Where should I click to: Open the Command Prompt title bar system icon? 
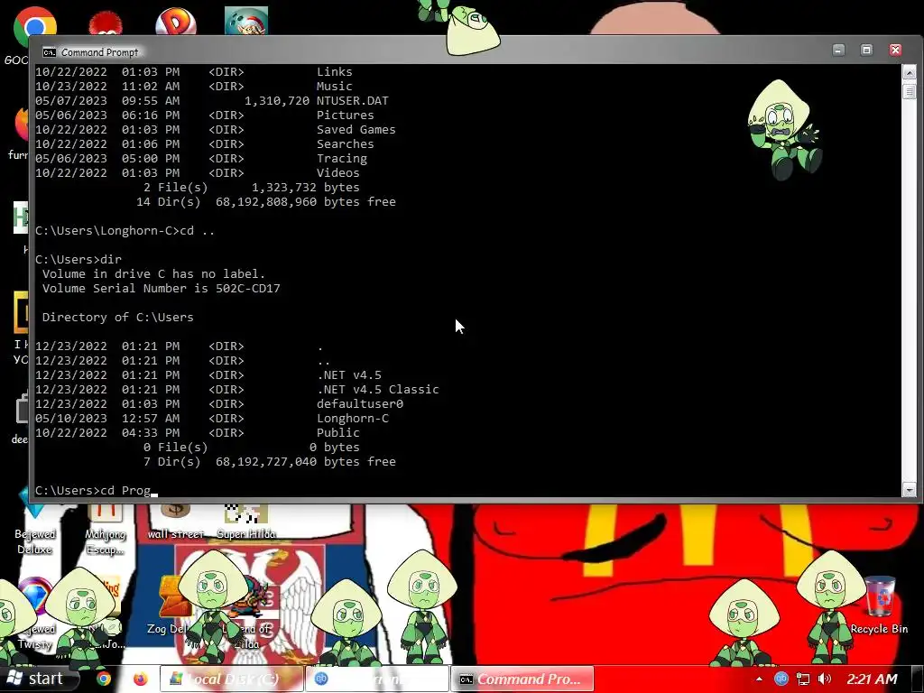[50, 52]
